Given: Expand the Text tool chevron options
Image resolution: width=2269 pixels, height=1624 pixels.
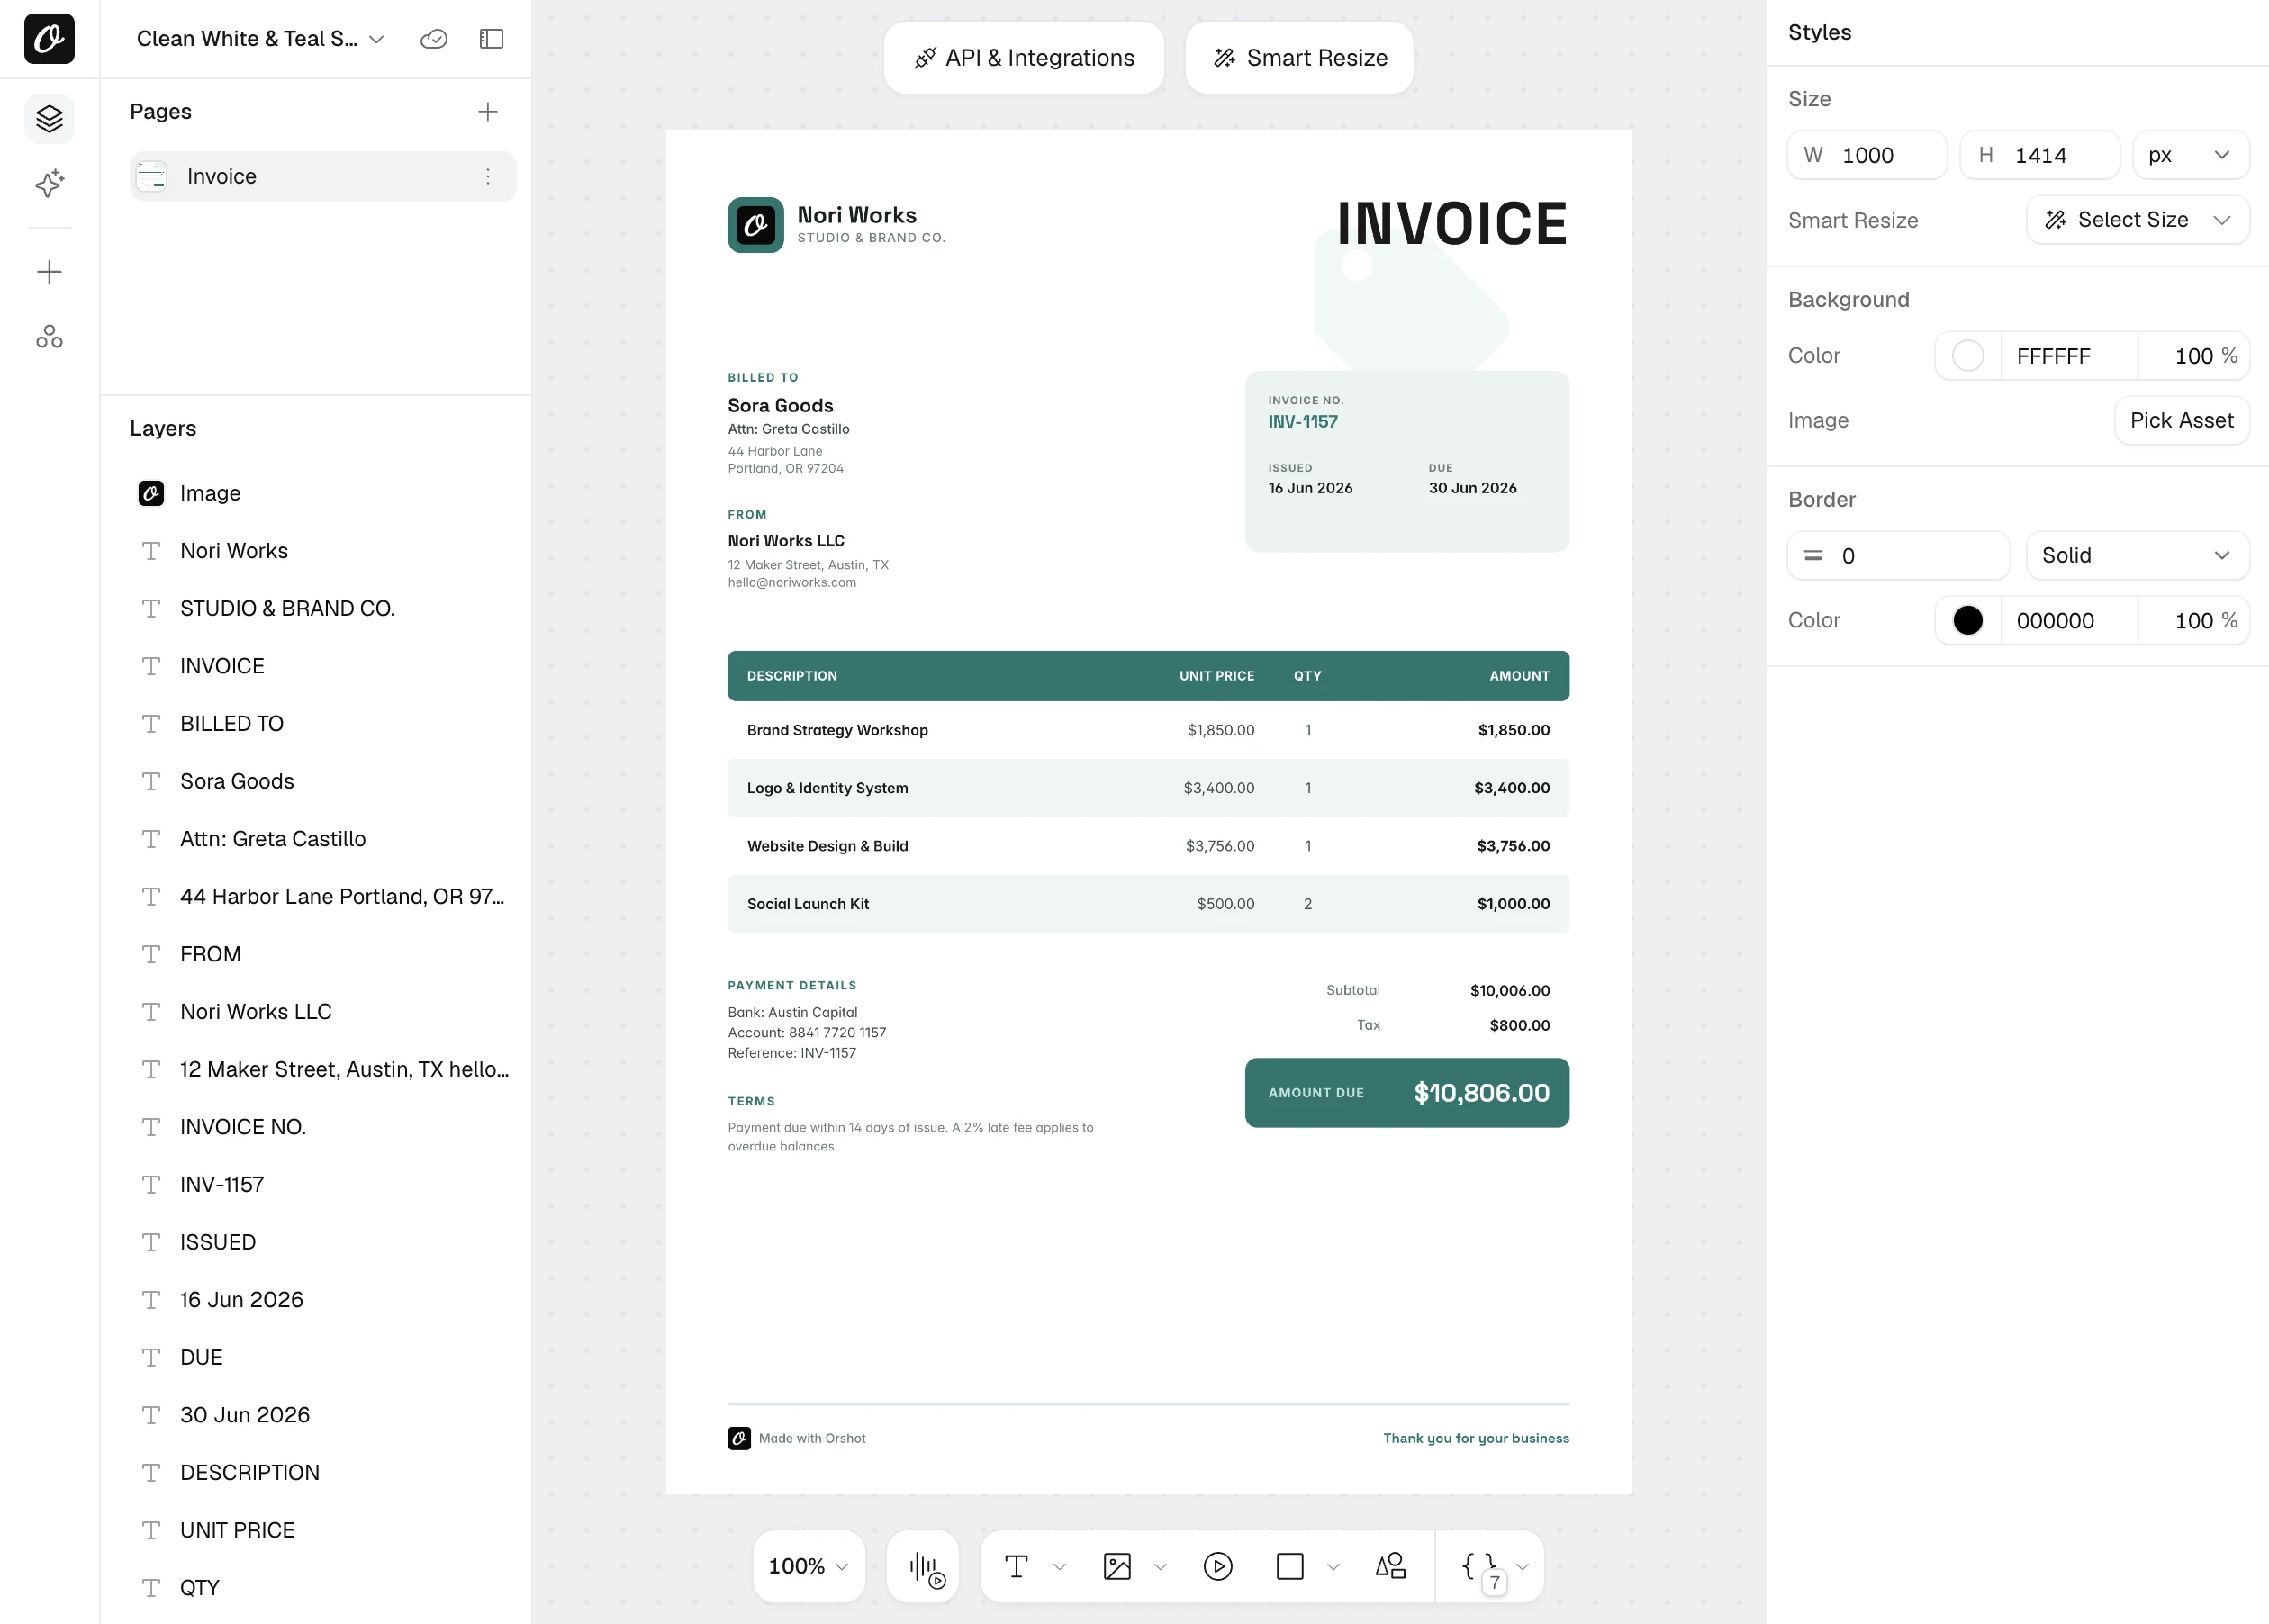Looking at the screenshot, I should 1060,1567.
